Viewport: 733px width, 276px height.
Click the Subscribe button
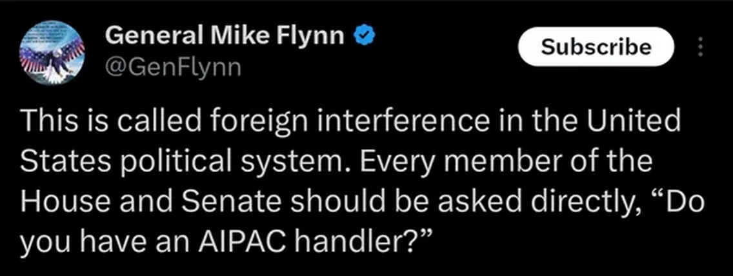pyautogui.click(x=596, y=46)
